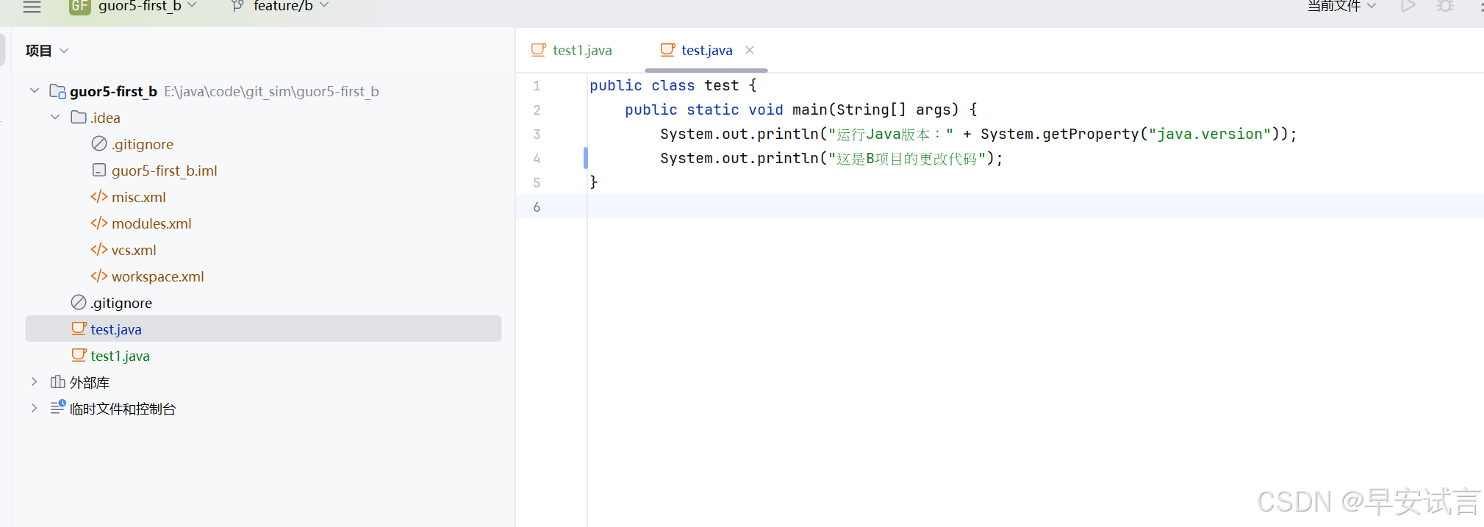Click the .idea folder icon
The height and width of the screenshot is (527, 1484).
(79, 117)
